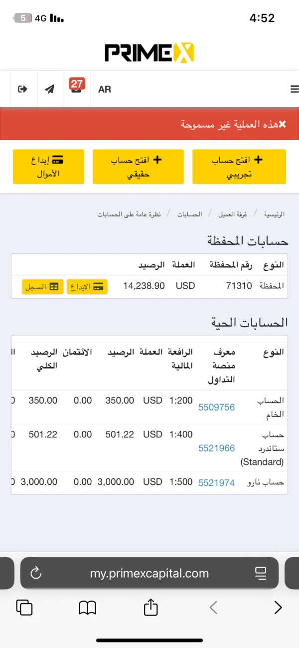Open Safari page reader options icon

point(261,573)
